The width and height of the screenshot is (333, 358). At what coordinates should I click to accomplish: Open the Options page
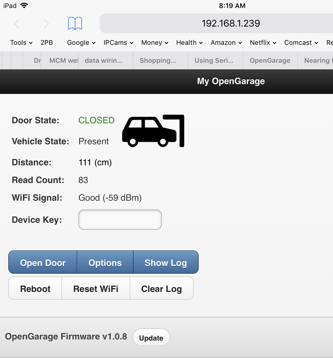(105, 263)
